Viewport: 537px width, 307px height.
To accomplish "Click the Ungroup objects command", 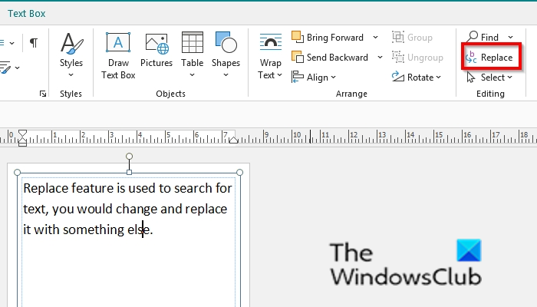I will tap(417, 58).
